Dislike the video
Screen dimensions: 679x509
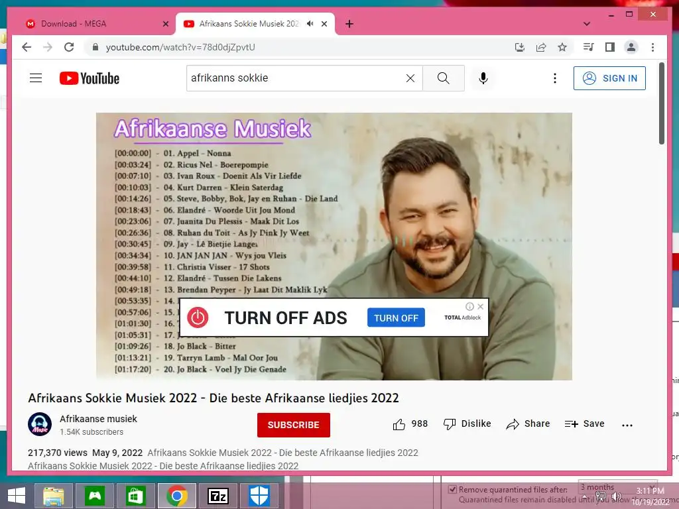pos(467,424)
